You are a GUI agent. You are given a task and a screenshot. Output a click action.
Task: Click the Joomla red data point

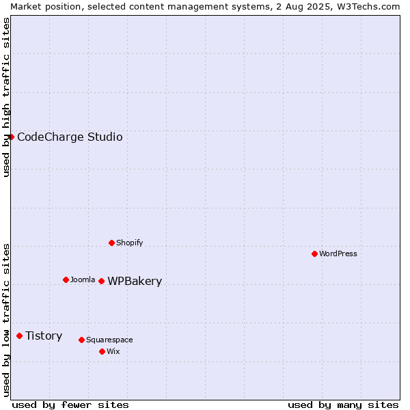(x=66, y=279)
